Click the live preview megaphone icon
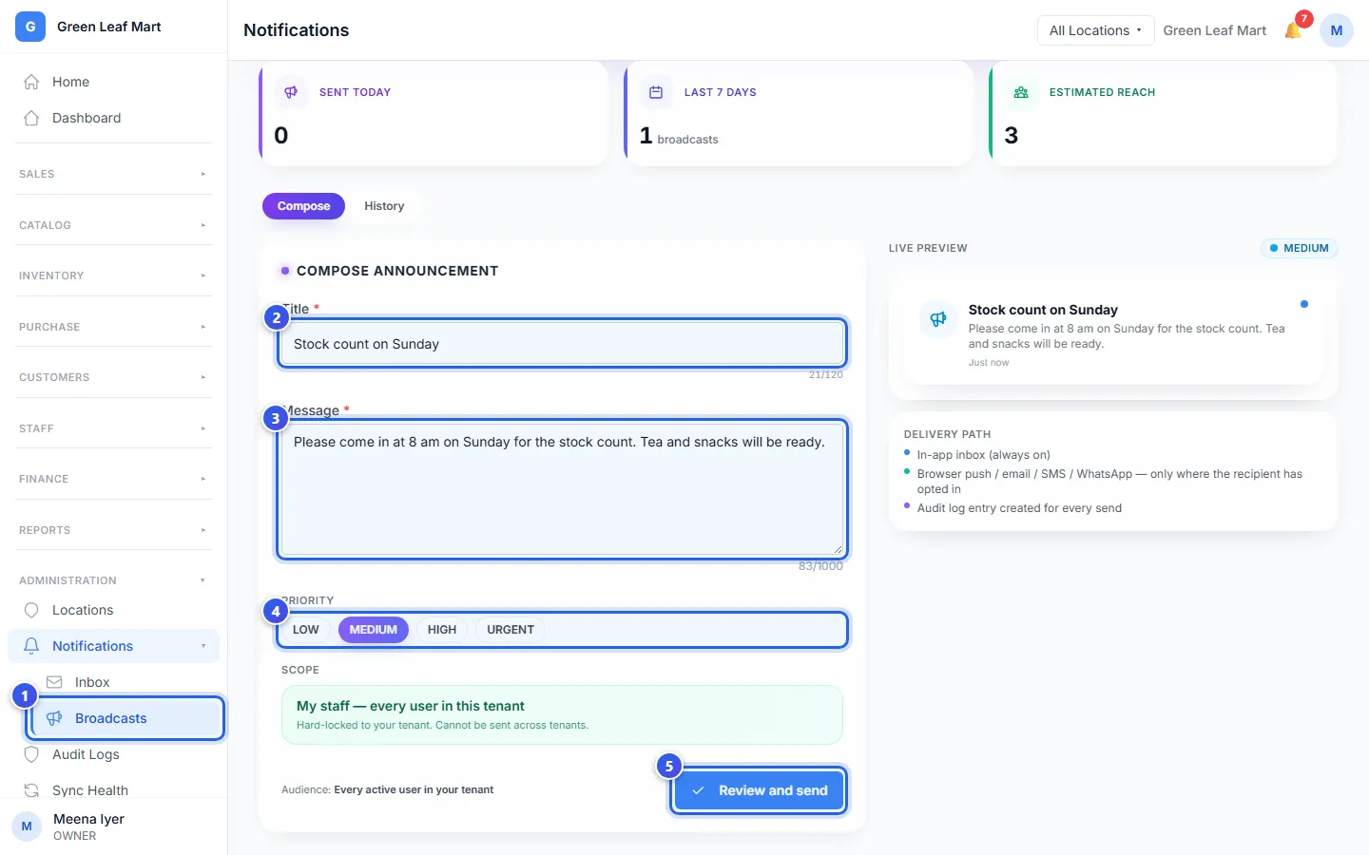This screenshot has height=855, width=1369. pyautogui.click(x=938, y=319)
